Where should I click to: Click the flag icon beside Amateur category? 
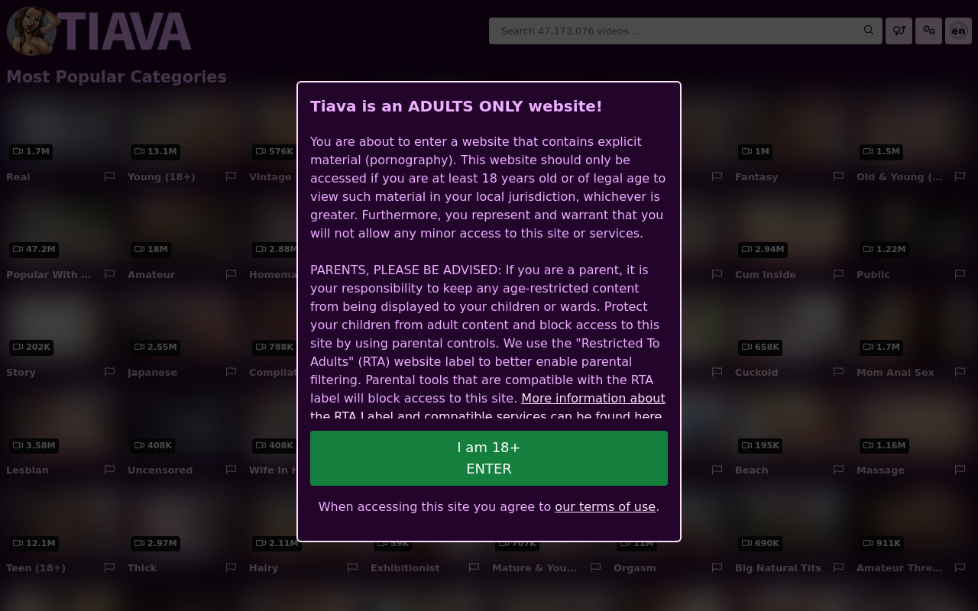click(231, 274)
